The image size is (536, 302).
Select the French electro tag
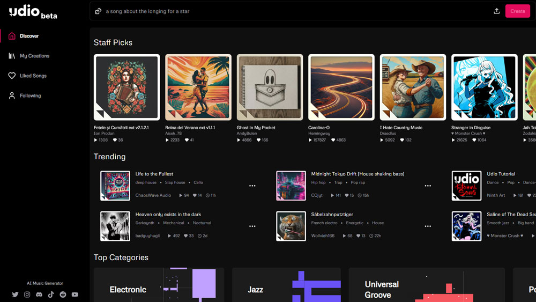coord(324,223)
